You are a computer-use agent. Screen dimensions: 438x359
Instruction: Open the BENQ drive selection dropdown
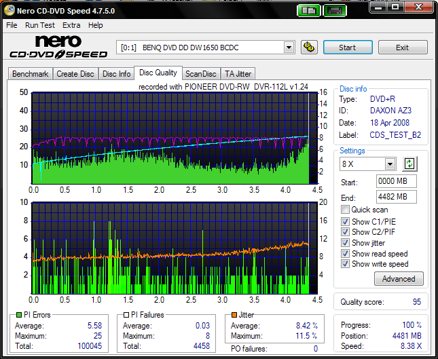click(289, 48)
